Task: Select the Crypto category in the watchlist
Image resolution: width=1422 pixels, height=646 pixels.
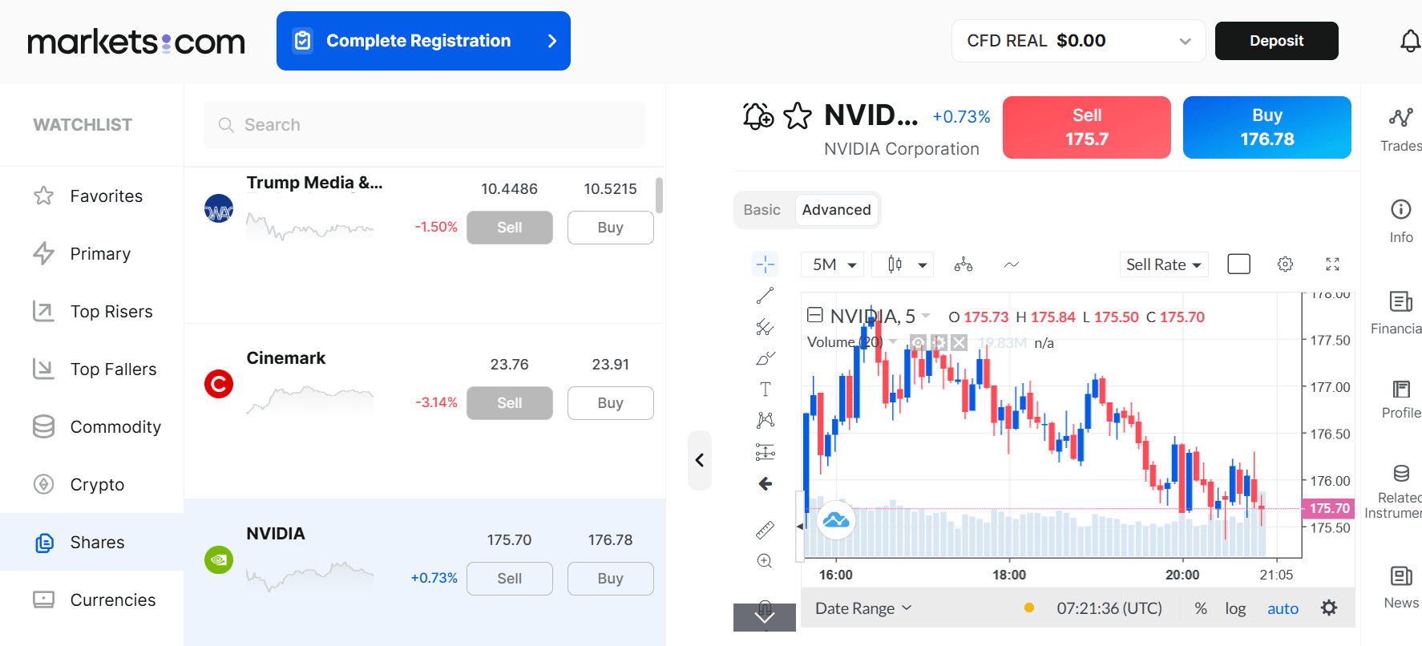Action: coord(97,484)
